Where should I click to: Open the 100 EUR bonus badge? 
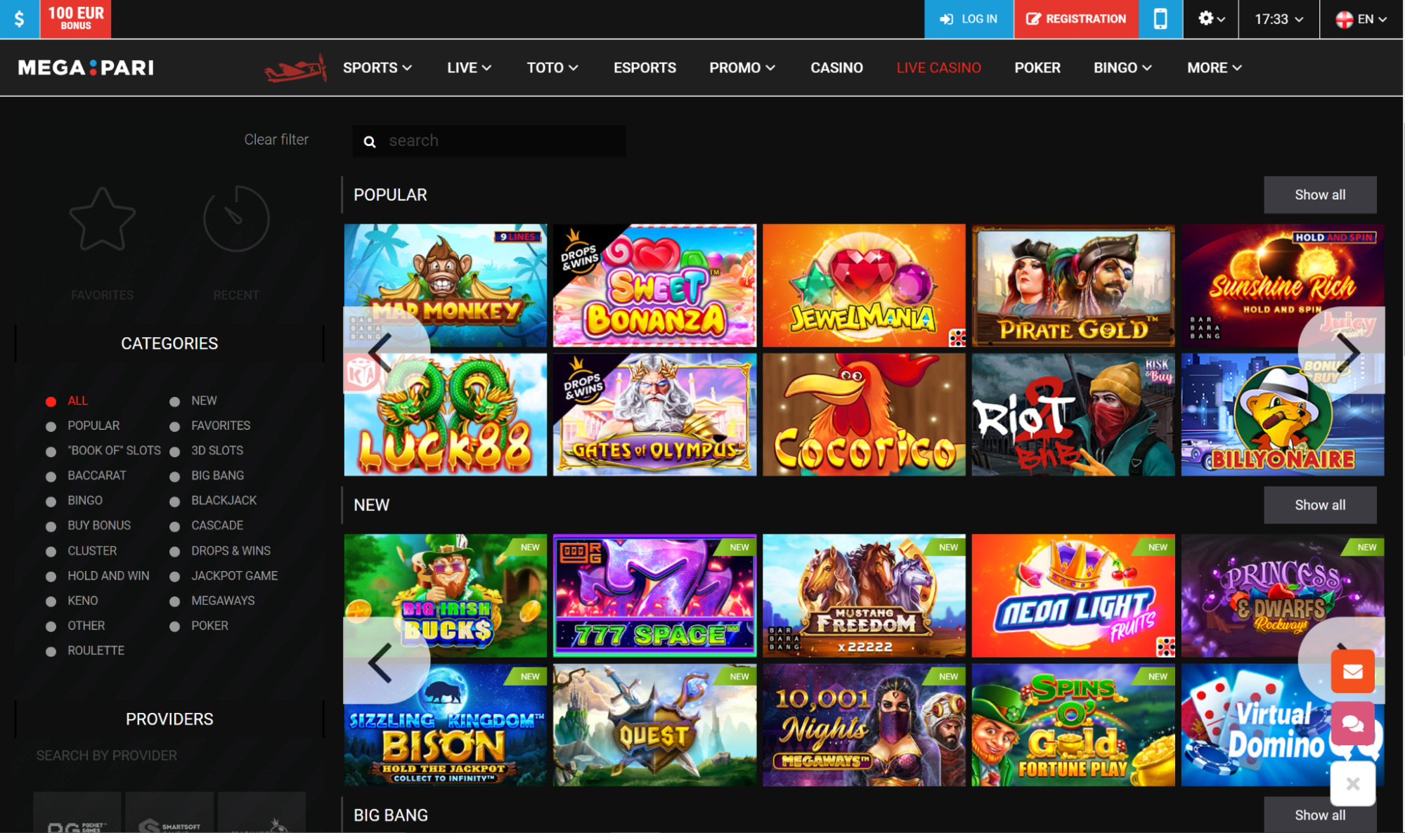tap(76, 19)
